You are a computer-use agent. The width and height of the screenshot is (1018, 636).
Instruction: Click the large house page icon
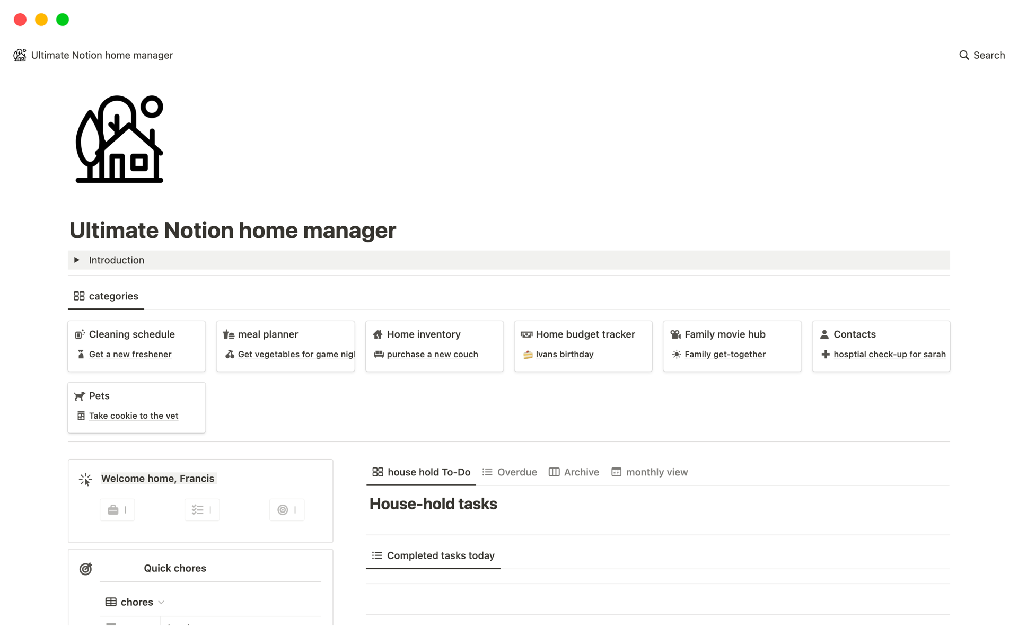click(x=119, y=139)
